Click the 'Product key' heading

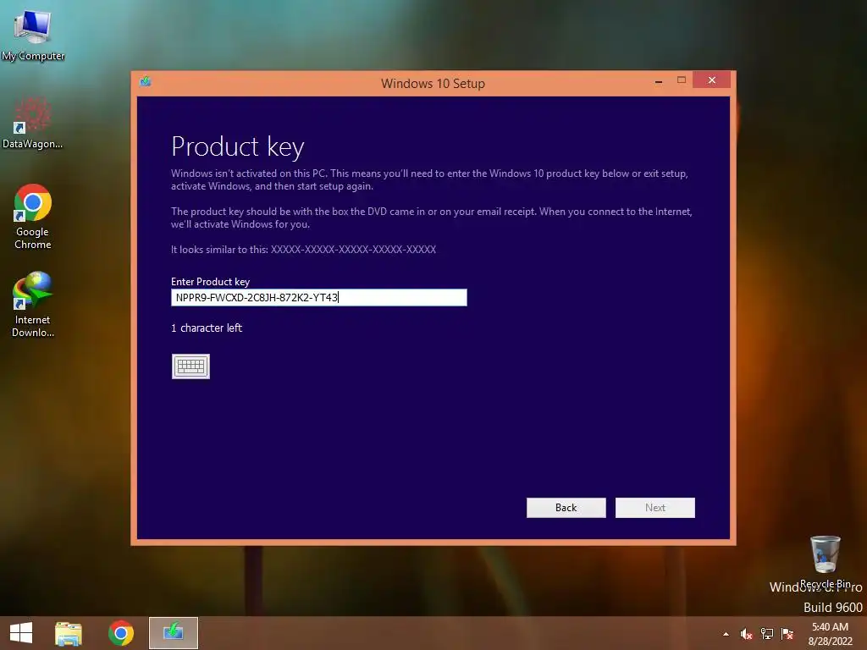pos(238,147)
